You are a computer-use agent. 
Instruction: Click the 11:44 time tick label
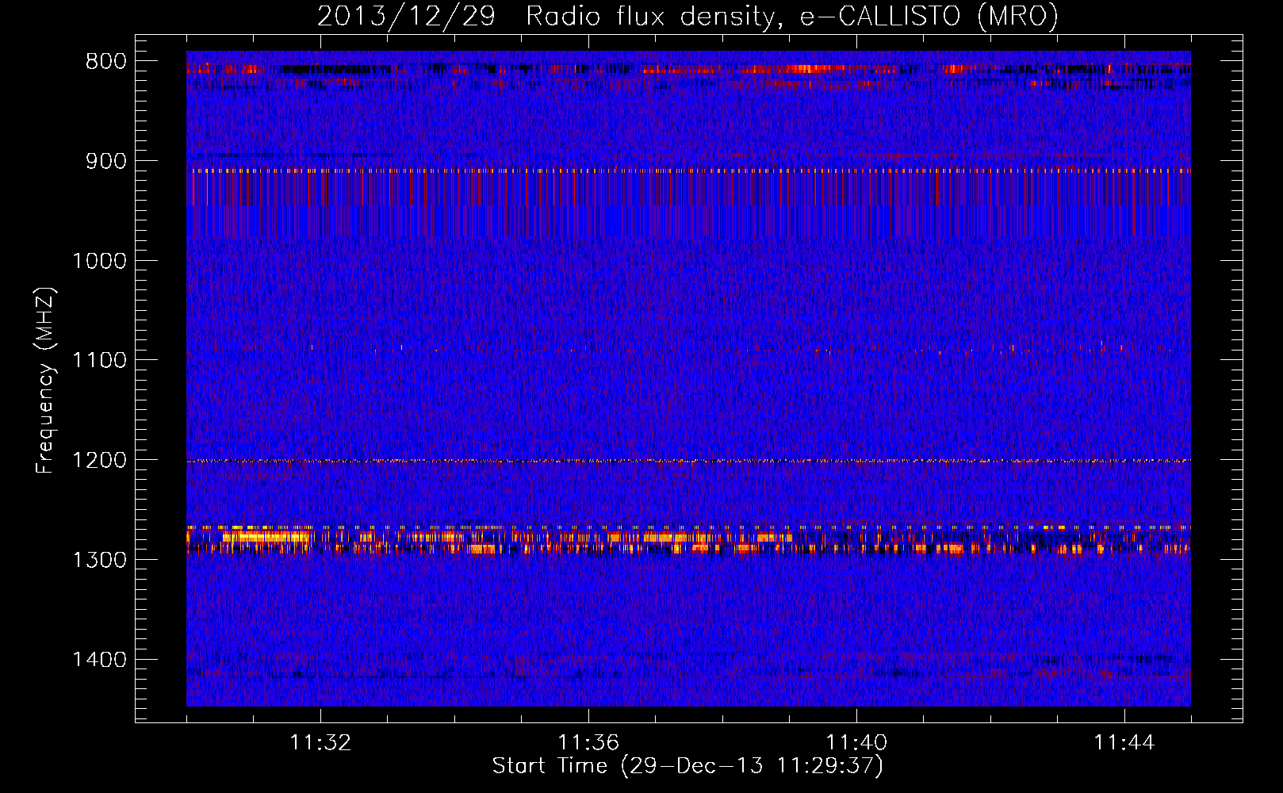click(x=1124, y=743)
